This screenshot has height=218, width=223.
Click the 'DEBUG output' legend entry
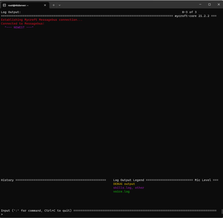[x=124, y=184]
